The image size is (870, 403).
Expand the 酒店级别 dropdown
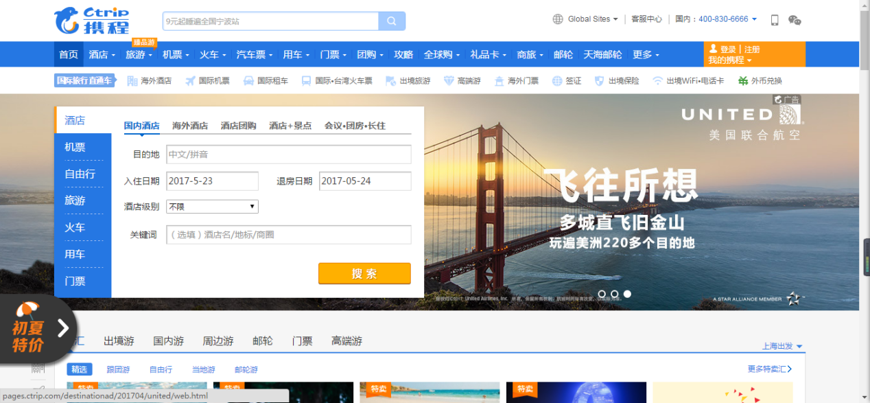212,207
